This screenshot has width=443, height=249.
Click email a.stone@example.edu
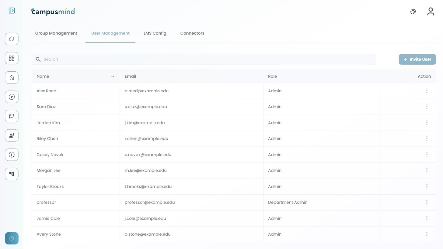point(148,234)
